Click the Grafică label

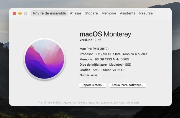[x=85, y=70]
